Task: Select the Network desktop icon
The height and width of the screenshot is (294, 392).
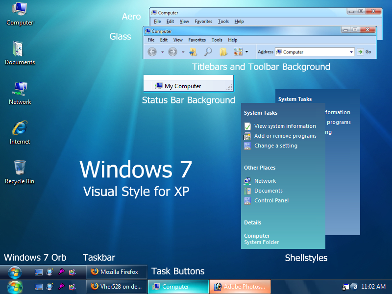Action: pyautogui.click(x=20, y=93)
